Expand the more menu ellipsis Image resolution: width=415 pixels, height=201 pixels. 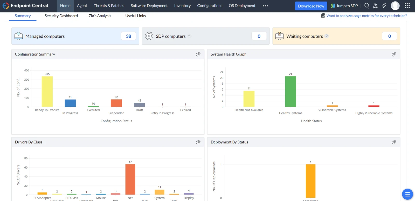pos(265,6)
